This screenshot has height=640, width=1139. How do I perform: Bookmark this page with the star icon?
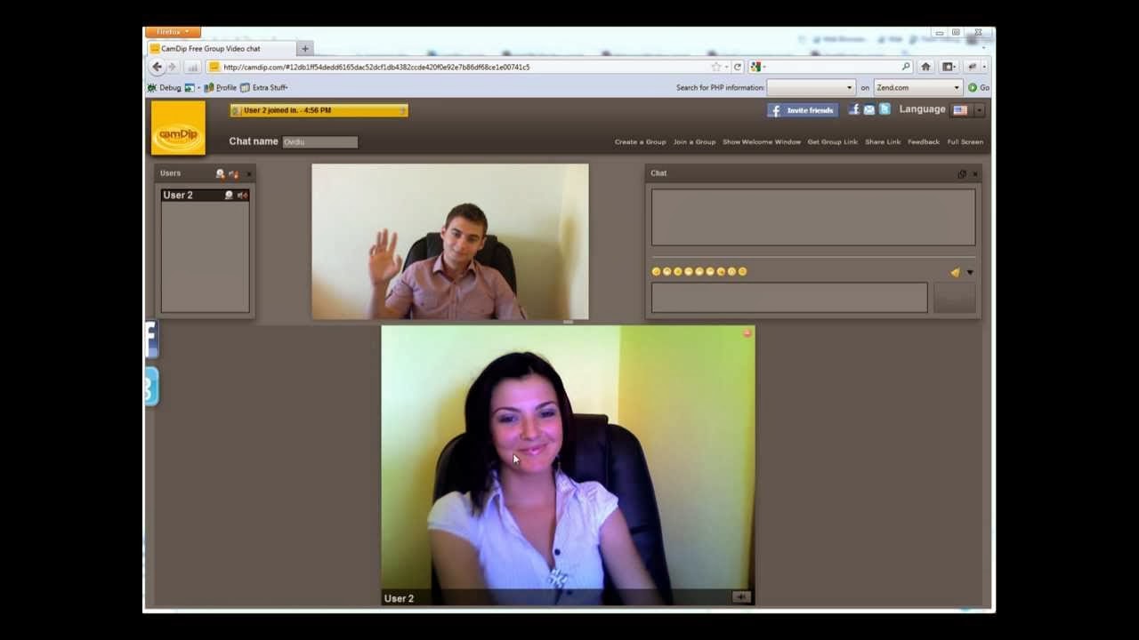coord(715,67)
